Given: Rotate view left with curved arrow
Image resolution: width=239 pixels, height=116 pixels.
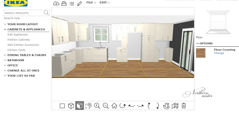Looking at the screenshot, I should pyautogui.click(x=131, y=106).
